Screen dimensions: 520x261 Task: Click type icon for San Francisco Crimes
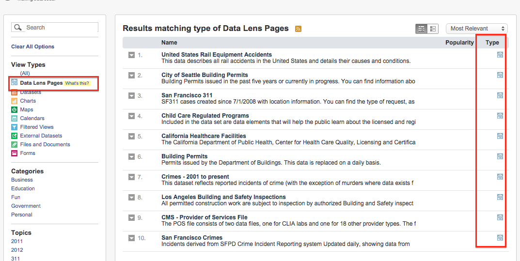pyautogui.click(x=500, y=237)
